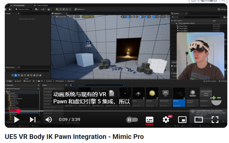Click the Blueprints breadcrumb in Content Browser
229x143 pixels.
click(x=71, y=81)
